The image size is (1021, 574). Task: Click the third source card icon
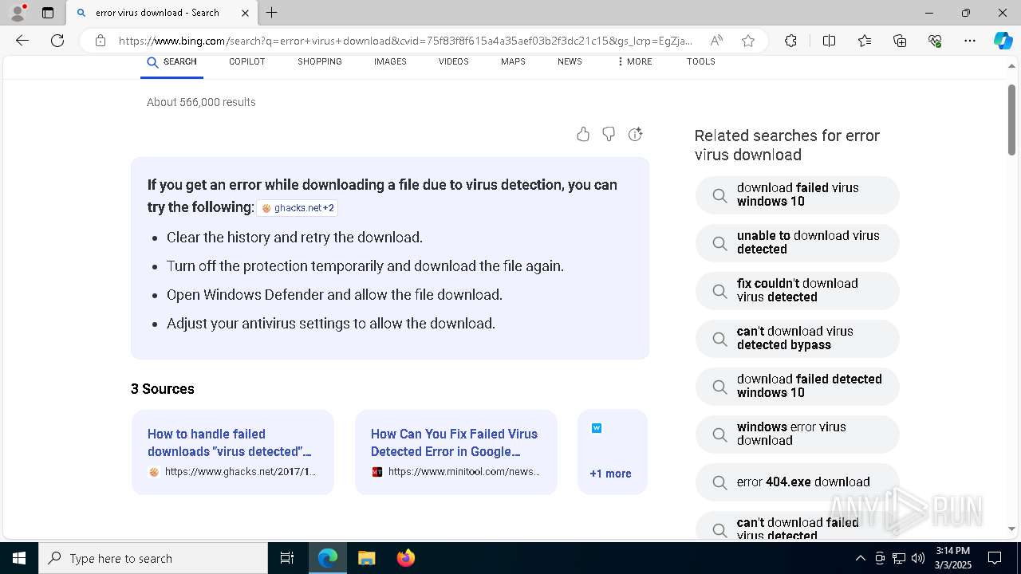coord(597,428)
